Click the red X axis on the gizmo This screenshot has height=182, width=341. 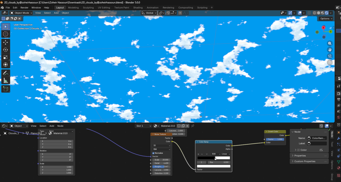click(323, 27)
